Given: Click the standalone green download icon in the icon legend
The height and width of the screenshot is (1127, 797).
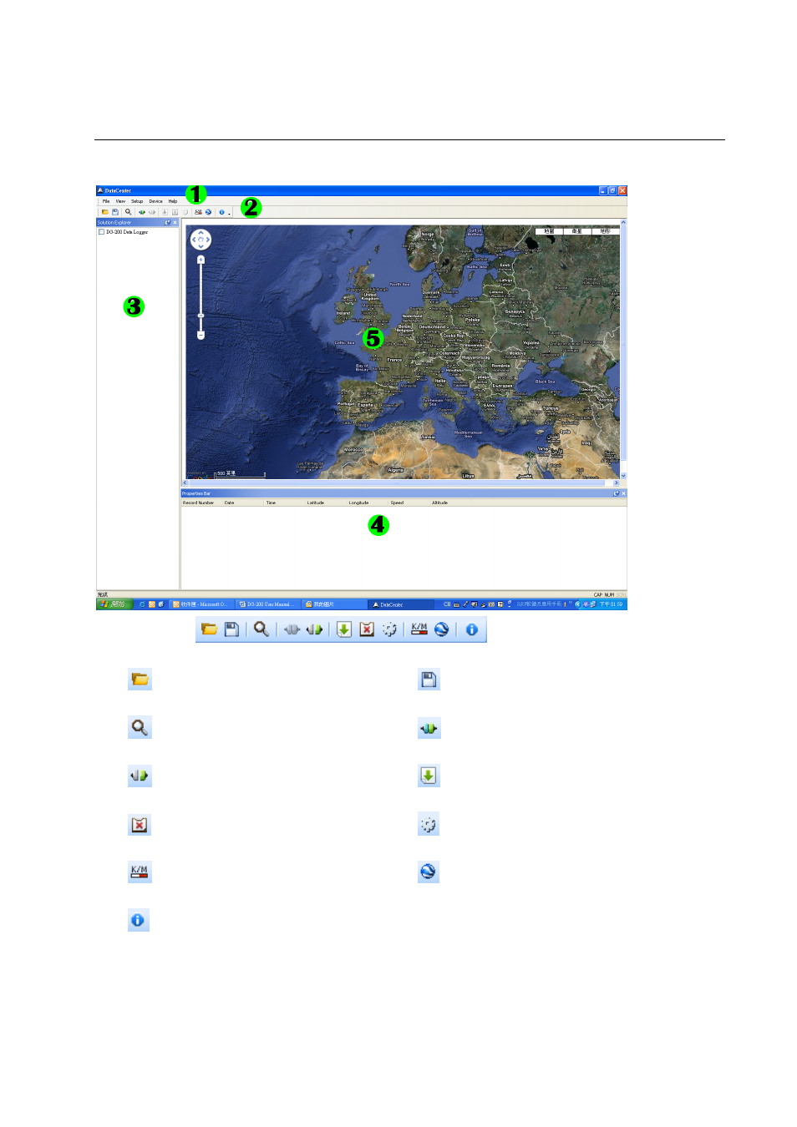Looking at the screenshot, I should [429, 776].
